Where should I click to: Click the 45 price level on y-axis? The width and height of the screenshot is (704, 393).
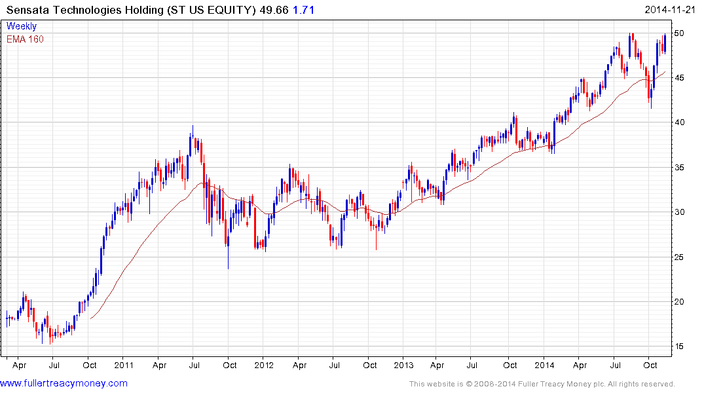pyautogui.click(x=680, y=78)
